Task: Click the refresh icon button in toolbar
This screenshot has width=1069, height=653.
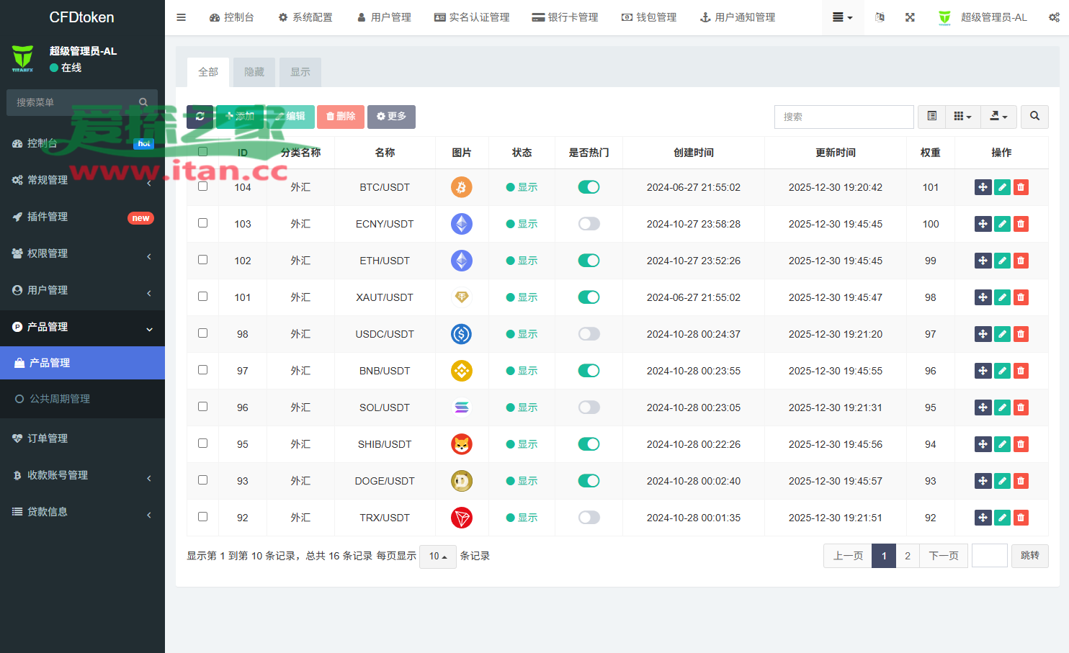Action: click(x=200, y=117)
